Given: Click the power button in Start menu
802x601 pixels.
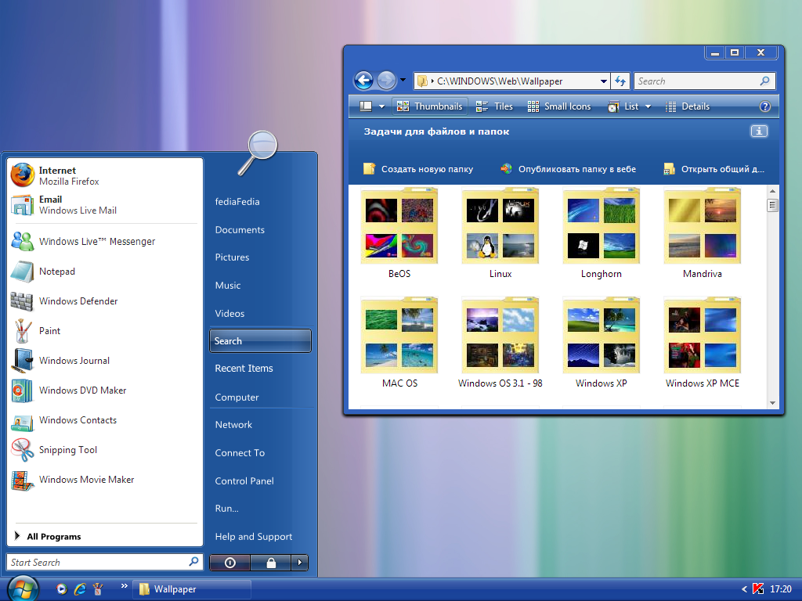Looking at the screenshot, I should click(230, 563).
